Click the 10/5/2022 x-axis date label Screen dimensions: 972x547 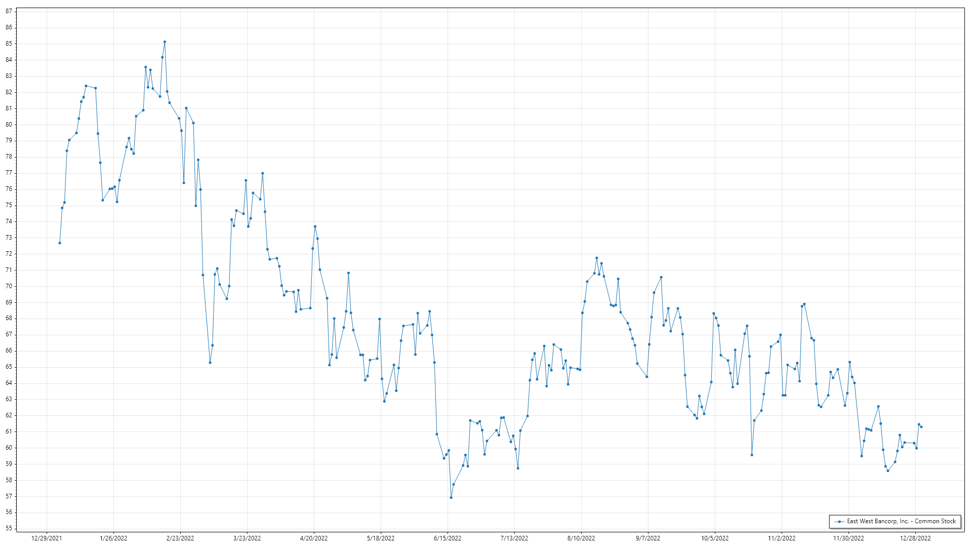[x=715, y=538]
